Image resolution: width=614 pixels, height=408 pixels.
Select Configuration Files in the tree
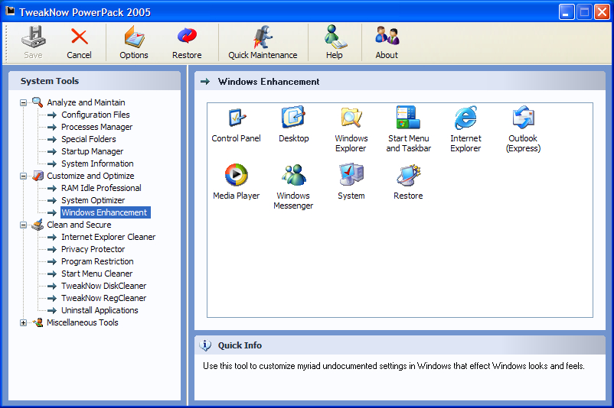tap(96, 115)
